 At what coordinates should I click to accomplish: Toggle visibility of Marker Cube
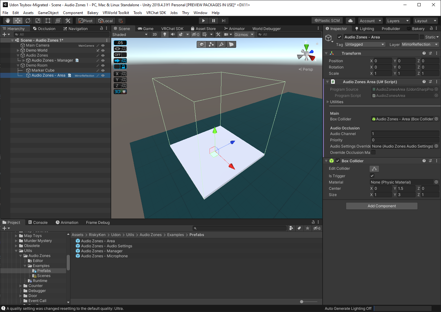(103, 70)
